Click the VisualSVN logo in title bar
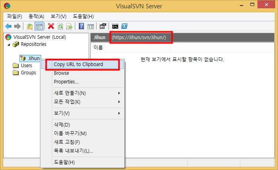 pyautogui.click(x=7, y=6)
